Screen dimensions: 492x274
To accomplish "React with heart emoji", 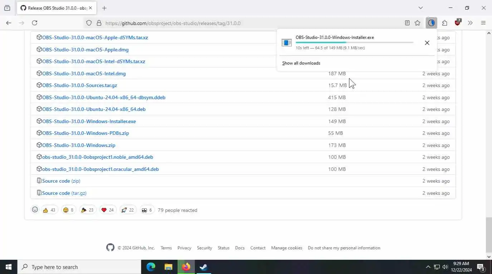I will point(108,210).
